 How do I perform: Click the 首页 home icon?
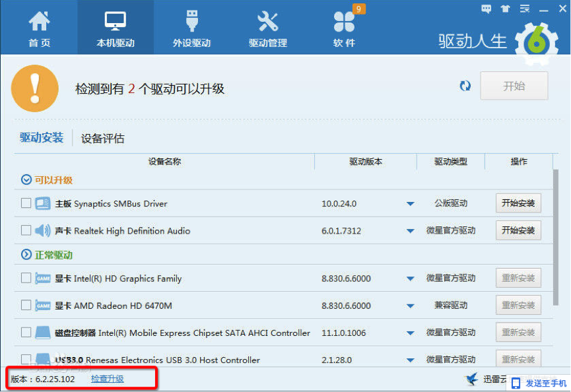[39, 21]
